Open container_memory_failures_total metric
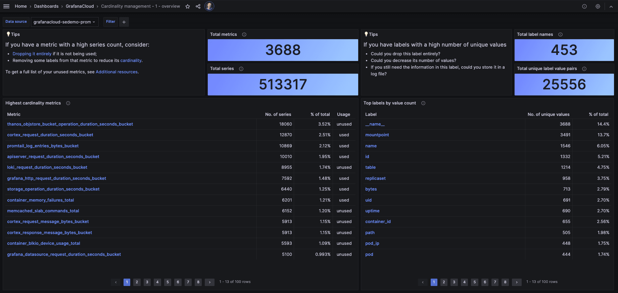The width and height of the screenshot is (618, 293). pos(40,200)
